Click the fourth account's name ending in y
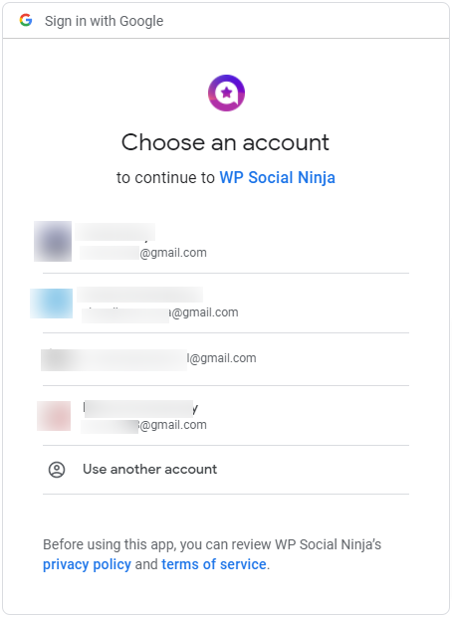Screen dimensions: 452x618 (x=140, y=409)
